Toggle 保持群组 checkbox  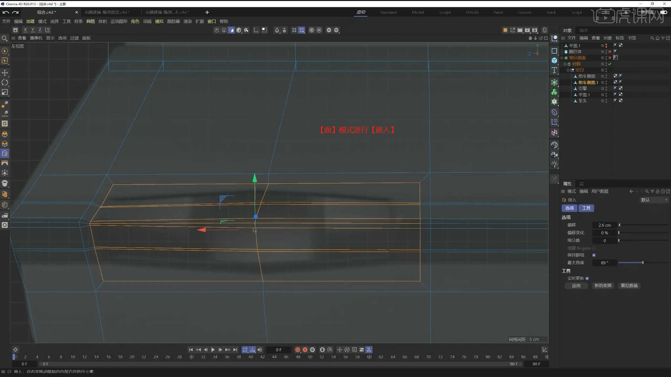pyautogui.click(x=594, y=255)
